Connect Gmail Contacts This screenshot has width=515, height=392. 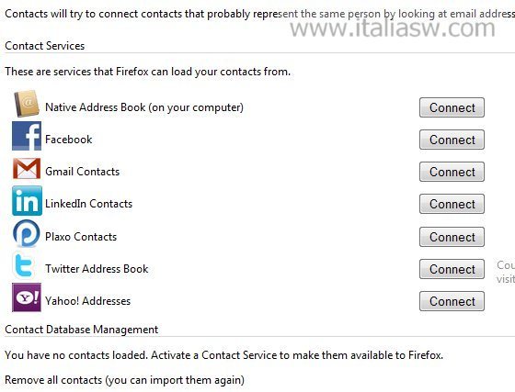click(x=452, y=172)
